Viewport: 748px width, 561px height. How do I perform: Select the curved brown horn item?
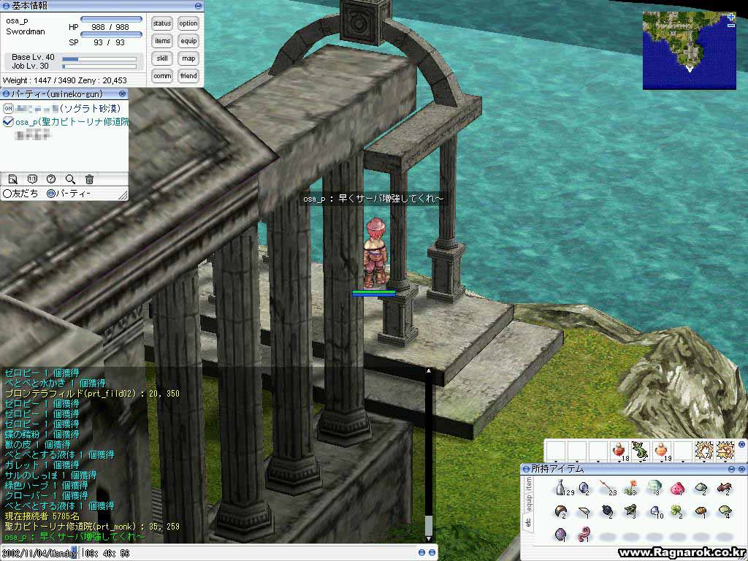tap(561, 511)
